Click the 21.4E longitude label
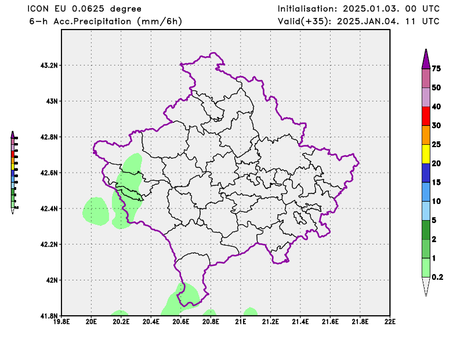 point(300,322)
